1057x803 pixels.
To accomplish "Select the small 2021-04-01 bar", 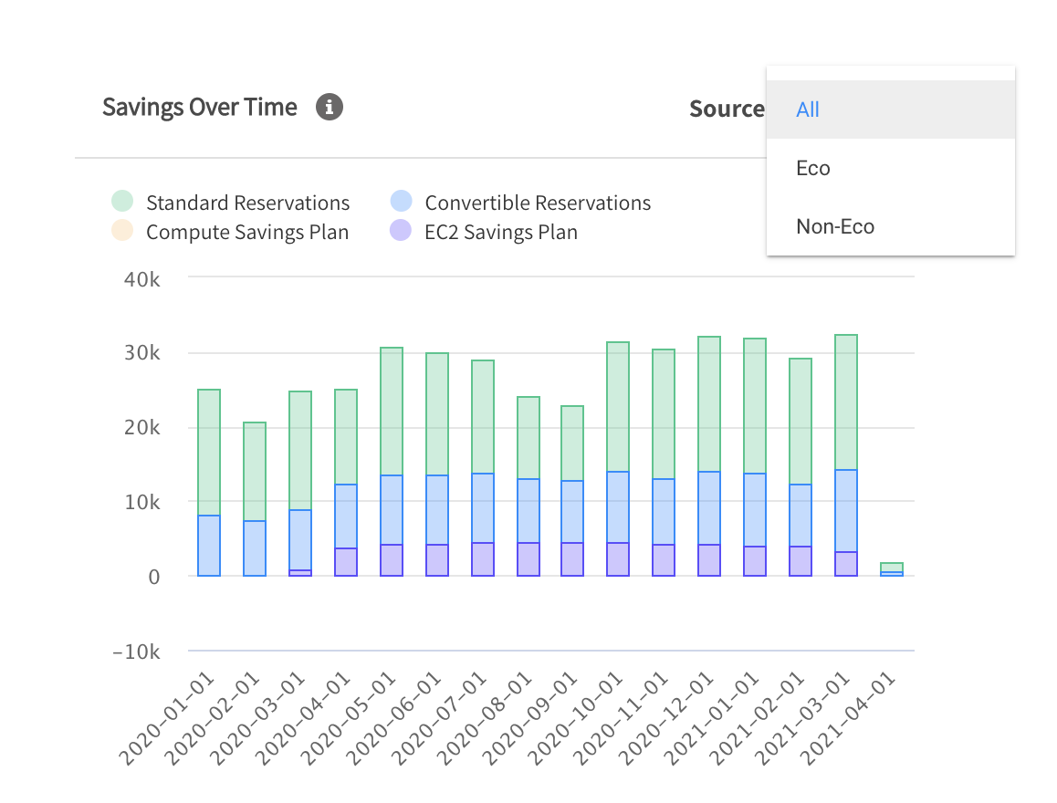I will tap(892, 568).
